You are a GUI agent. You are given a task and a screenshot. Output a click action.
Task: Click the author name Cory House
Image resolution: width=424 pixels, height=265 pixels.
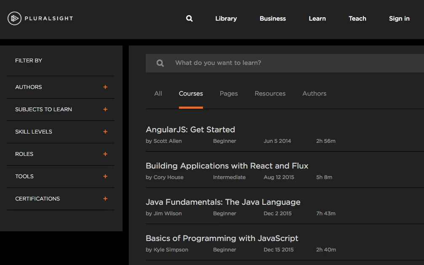click(x=168, y=177)
